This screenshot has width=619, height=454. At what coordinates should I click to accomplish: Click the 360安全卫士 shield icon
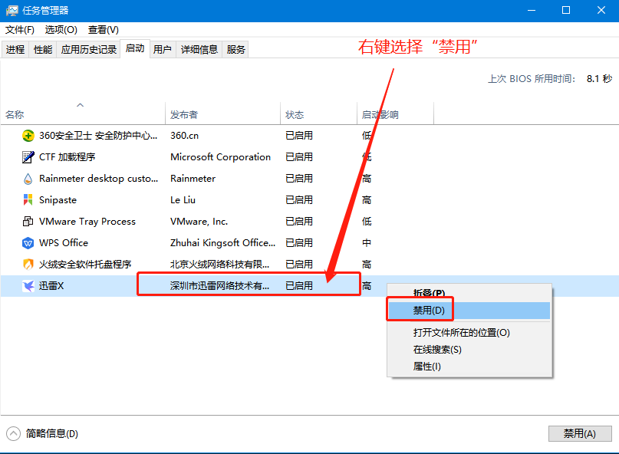[28, 136]
